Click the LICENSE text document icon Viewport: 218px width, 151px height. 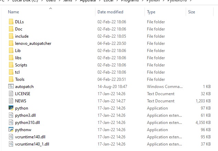[x=11, y=94]
